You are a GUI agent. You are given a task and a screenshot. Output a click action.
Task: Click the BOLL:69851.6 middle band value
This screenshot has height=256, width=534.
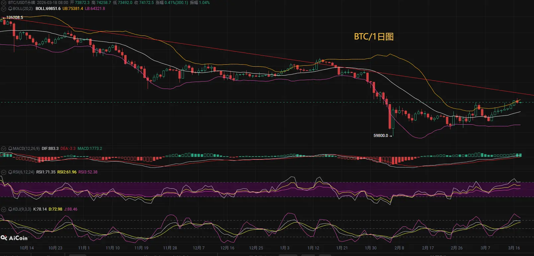48,9
